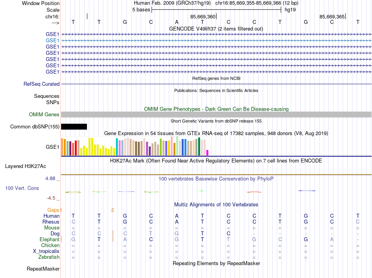Click the orange gap count 2

click(x=112, y=210)
